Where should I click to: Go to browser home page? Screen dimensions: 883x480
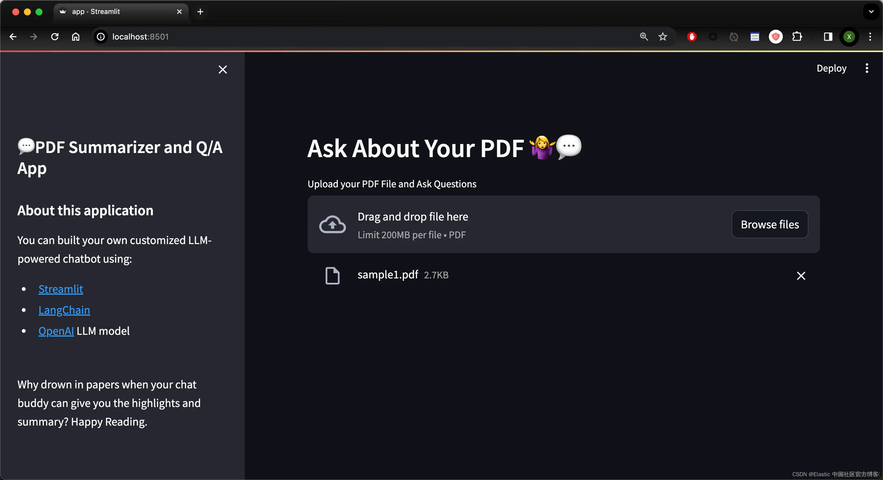tap(75, 37)
